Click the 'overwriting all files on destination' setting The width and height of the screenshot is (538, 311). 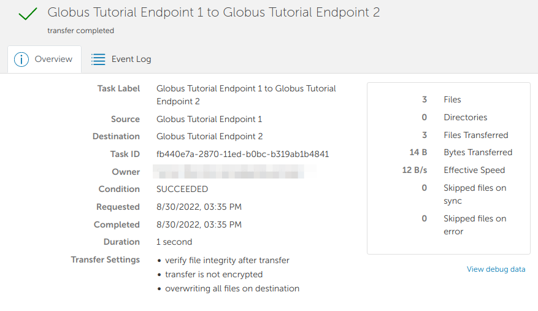232,288
